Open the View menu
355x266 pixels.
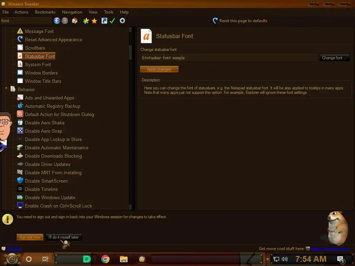tap(93, 12)
